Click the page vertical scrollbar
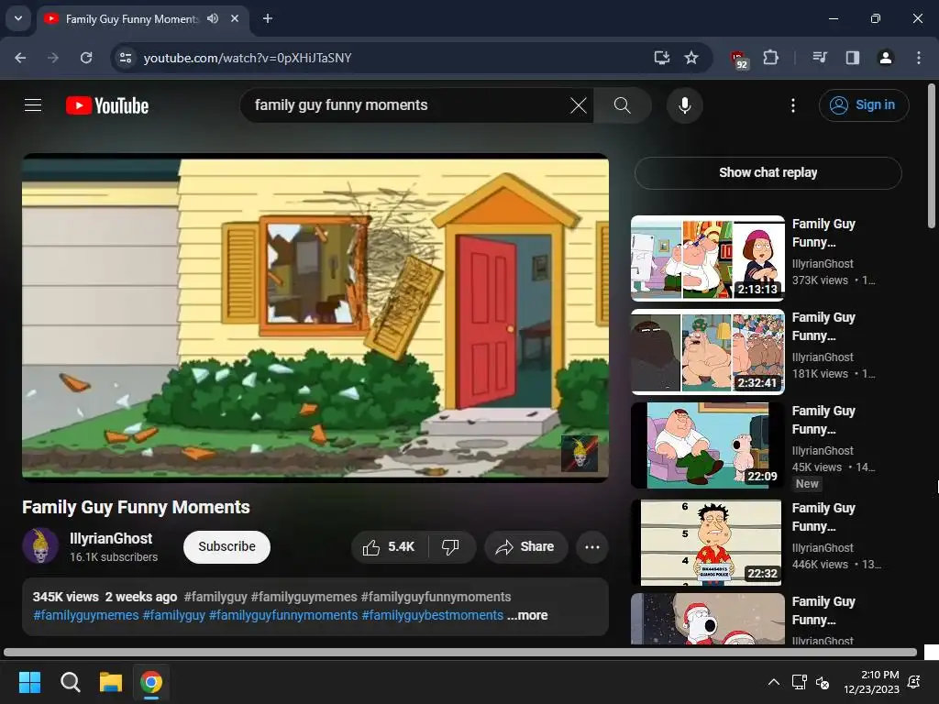This screenshot has height=704, width=939. point(932,156)
